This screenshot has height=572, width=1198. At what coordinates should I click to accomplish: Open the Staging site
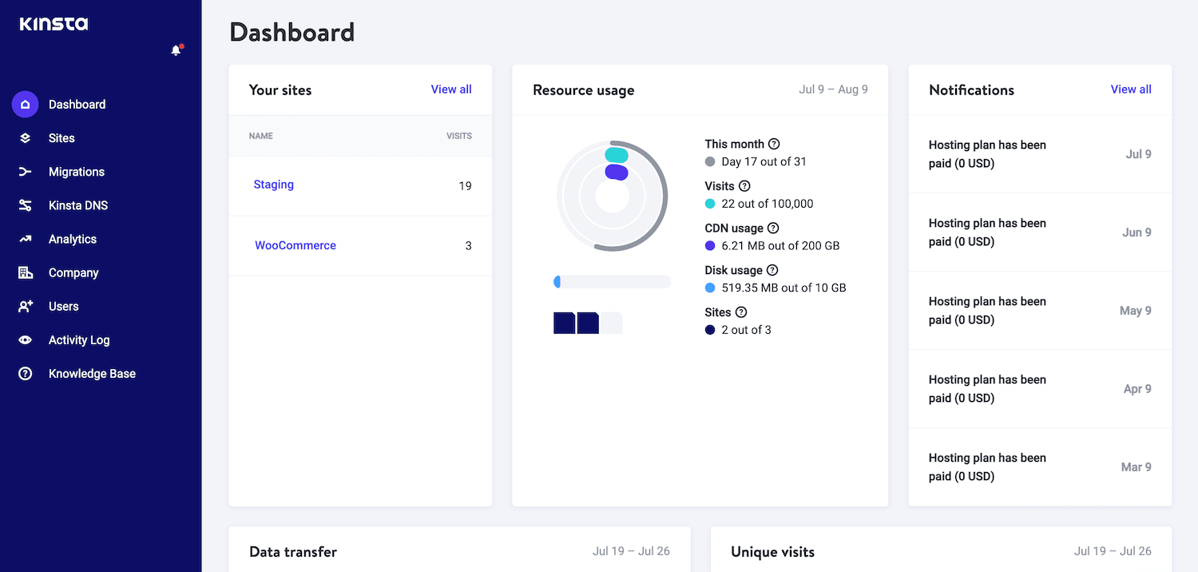(273, 185)
